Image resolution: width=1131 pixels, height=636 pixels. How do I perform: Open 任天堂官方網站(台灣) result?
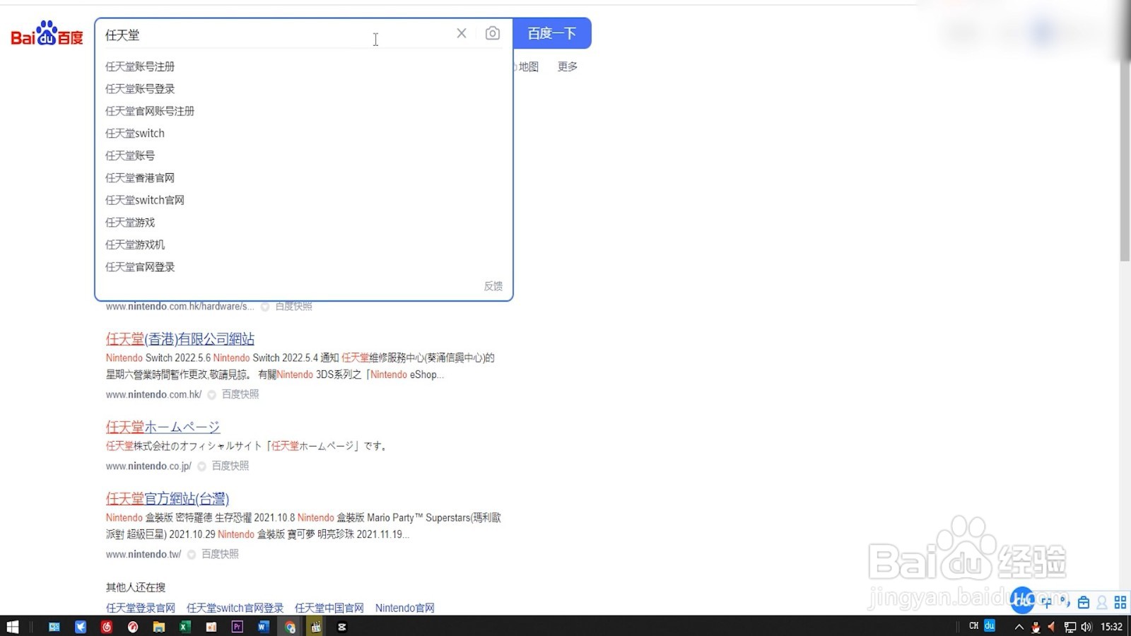tap(168, 499)
